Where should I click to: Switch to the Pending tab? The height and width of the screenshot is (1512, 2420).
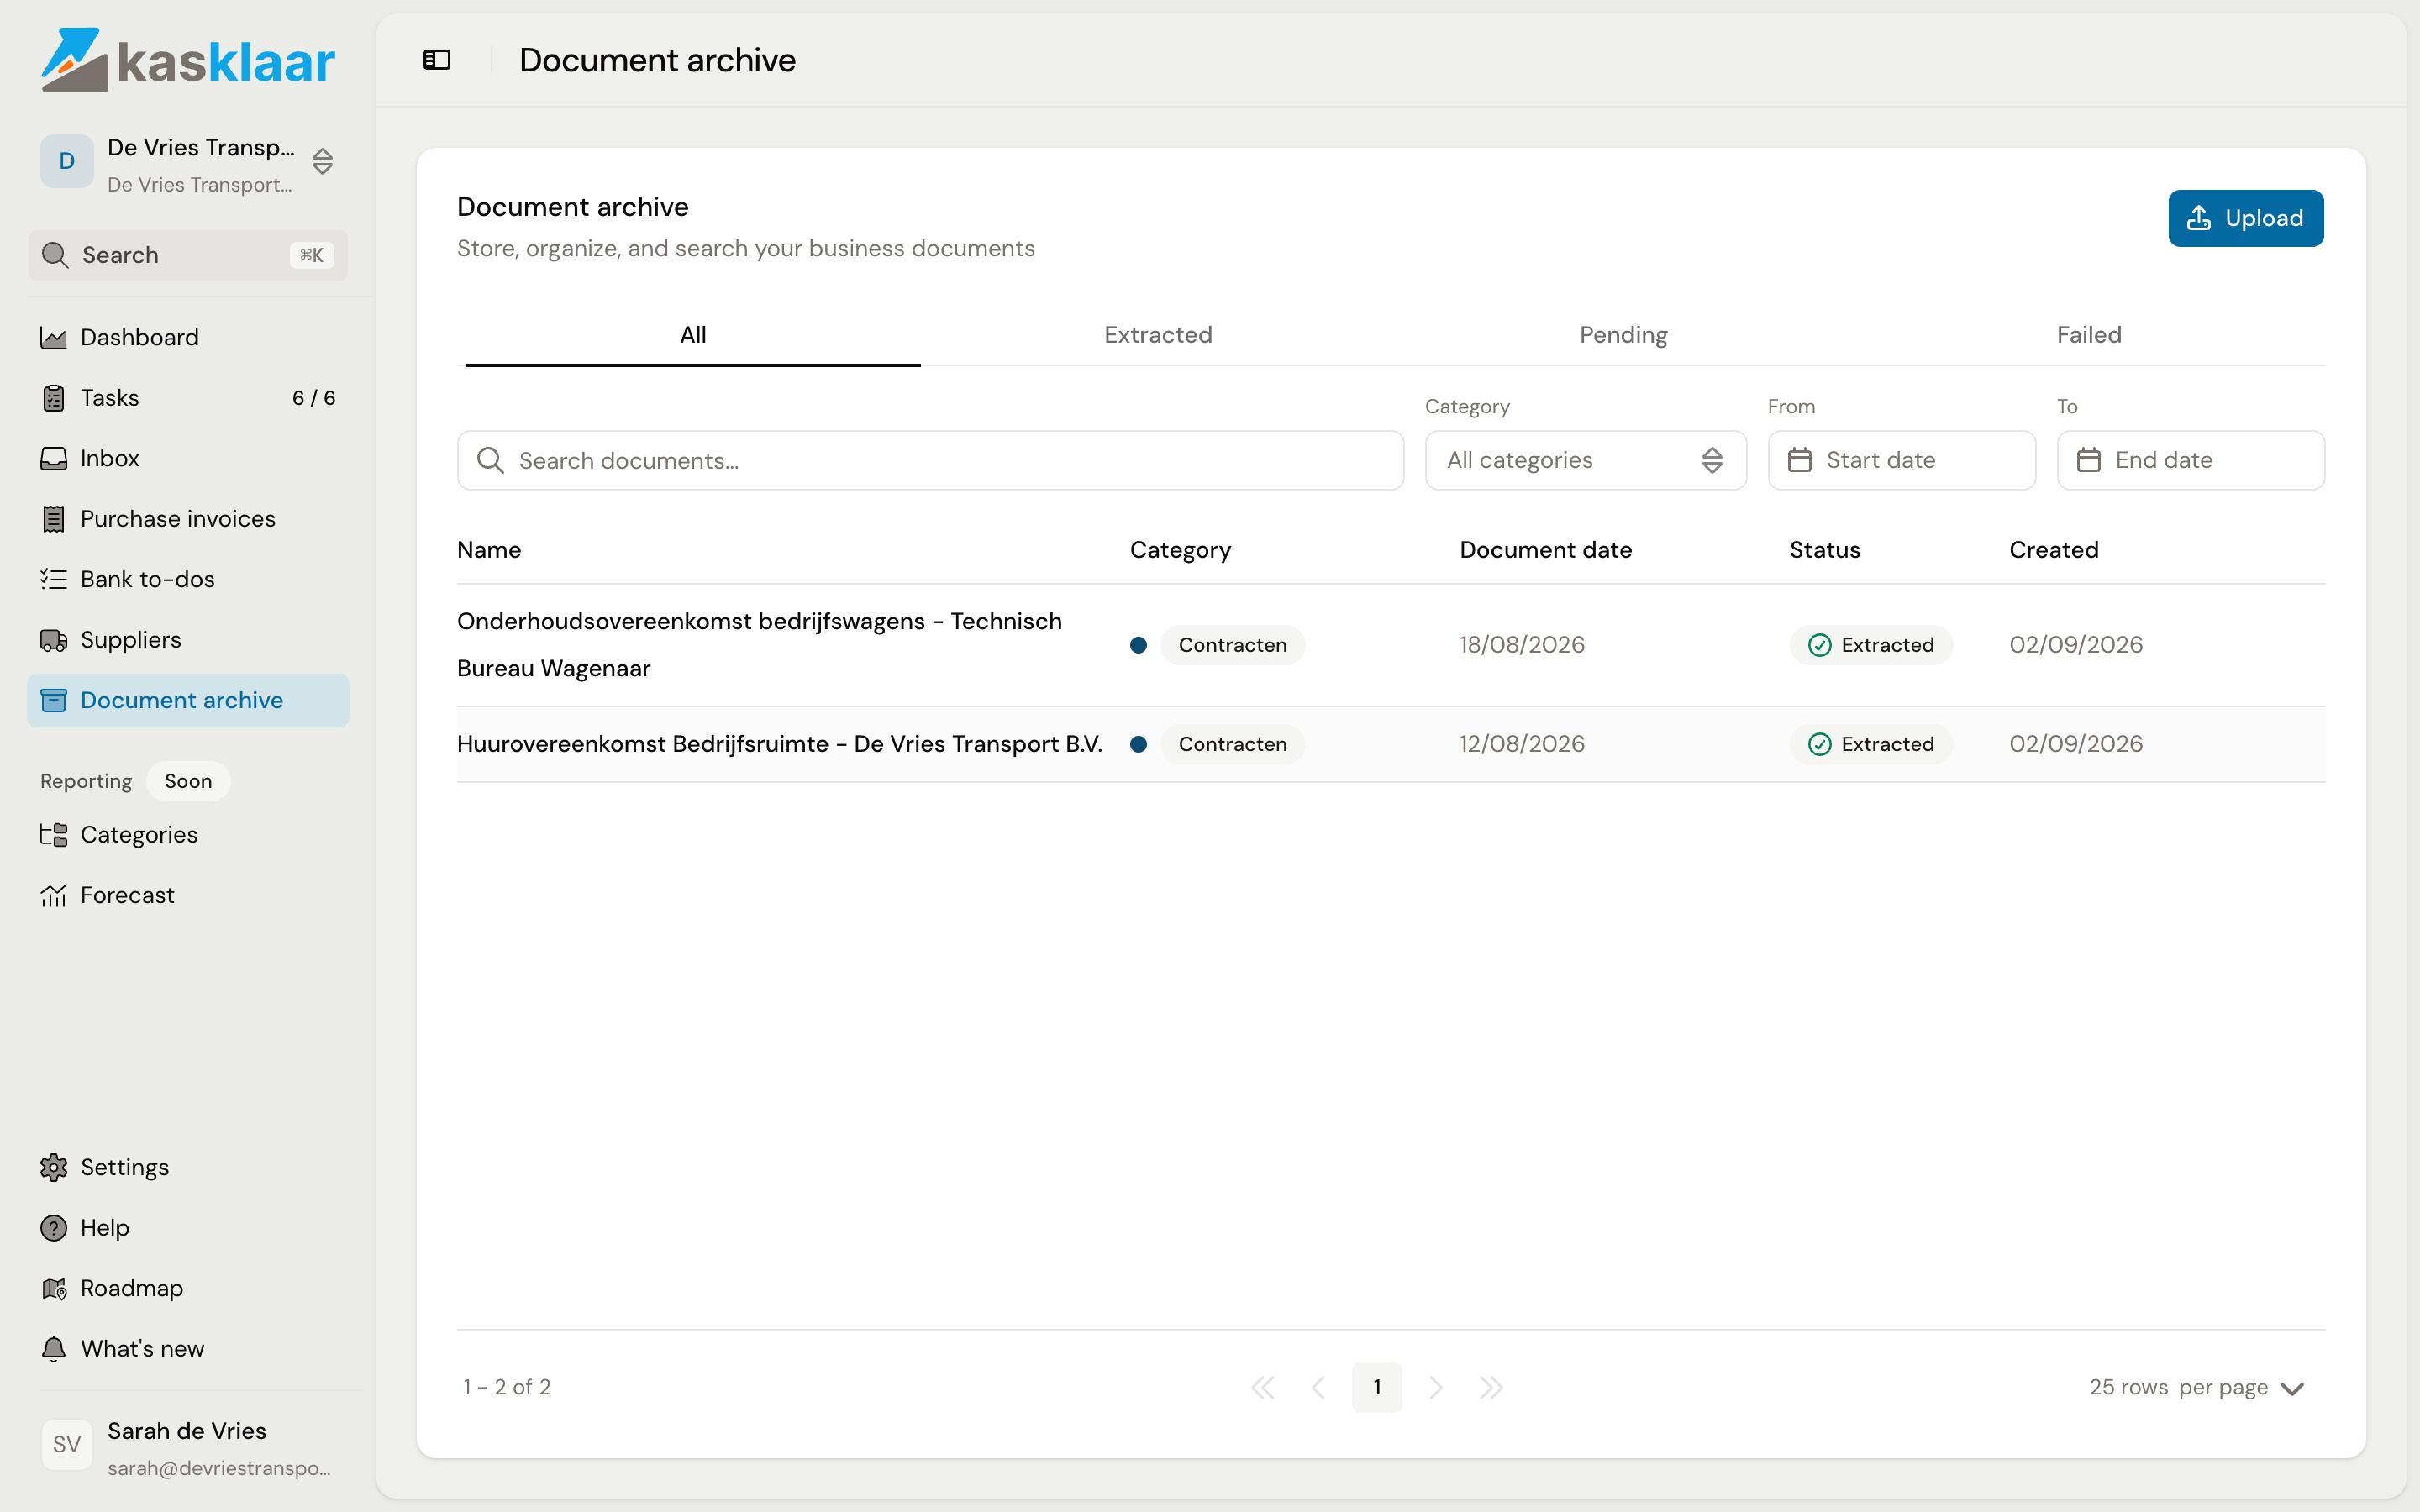[1623, 335]
